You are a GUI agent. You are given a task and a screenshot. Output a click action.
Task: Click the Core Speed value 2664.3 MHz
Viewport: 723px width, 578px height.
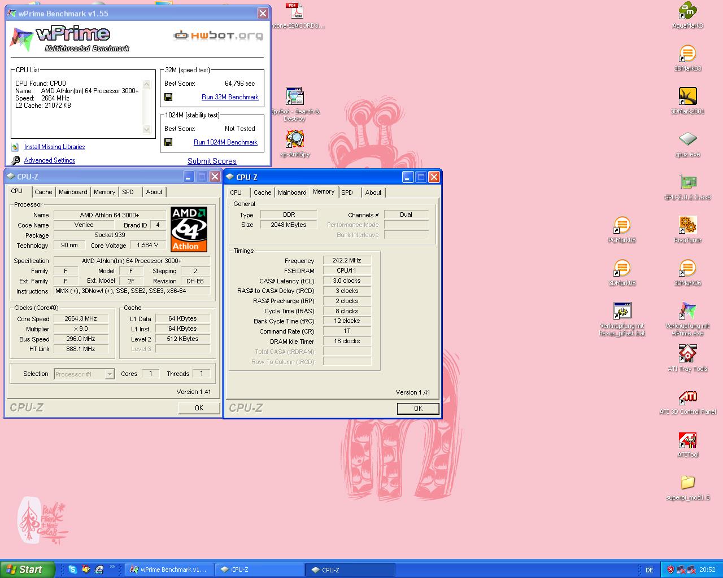81,318
